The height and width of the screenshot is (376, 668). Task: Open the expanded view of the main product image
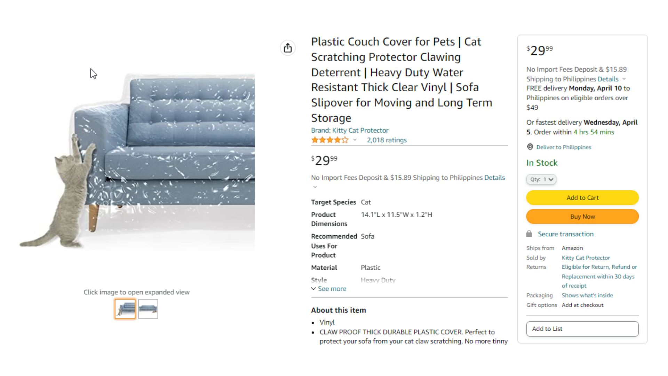(137, 160)
